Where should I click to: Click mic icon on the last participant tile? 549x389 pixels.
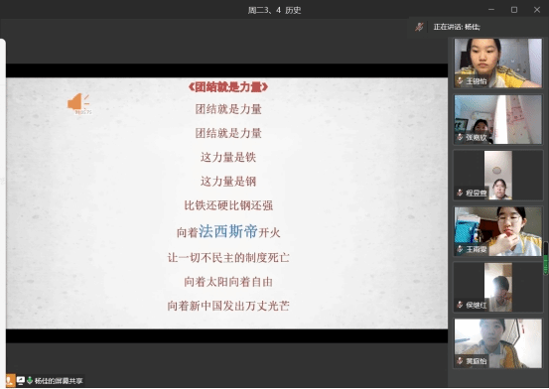460,361
